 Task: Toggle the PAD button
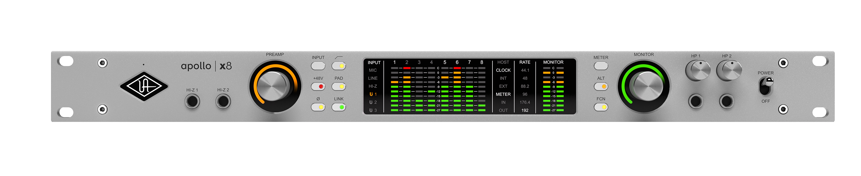339,87
